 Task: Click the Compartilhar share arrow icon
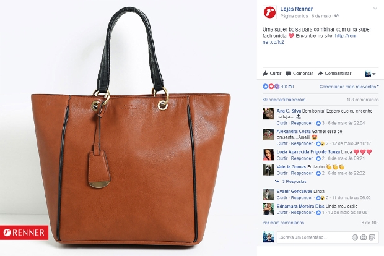point(320,74)
